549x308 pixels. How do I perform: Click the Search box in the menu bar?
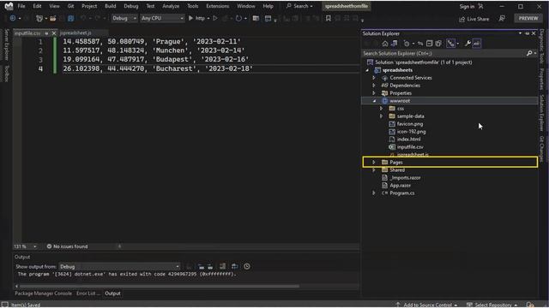[299, 6]
